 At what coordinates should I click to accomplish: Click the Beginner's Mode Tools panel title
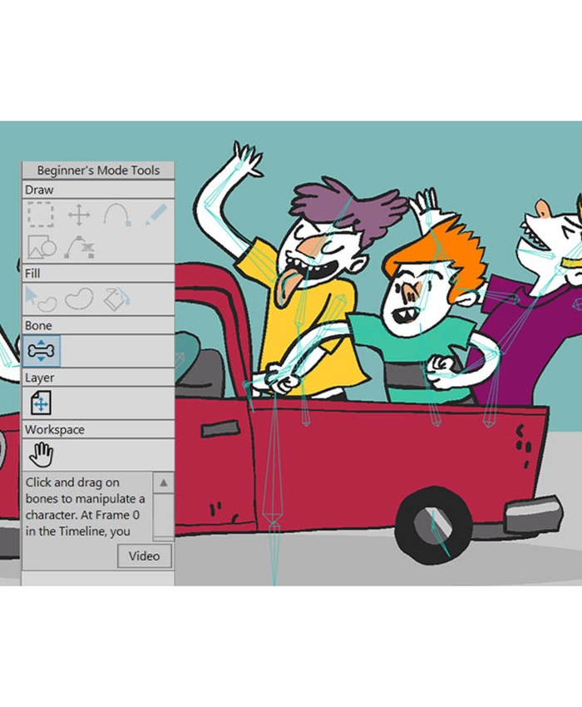[x=97, y=171]
